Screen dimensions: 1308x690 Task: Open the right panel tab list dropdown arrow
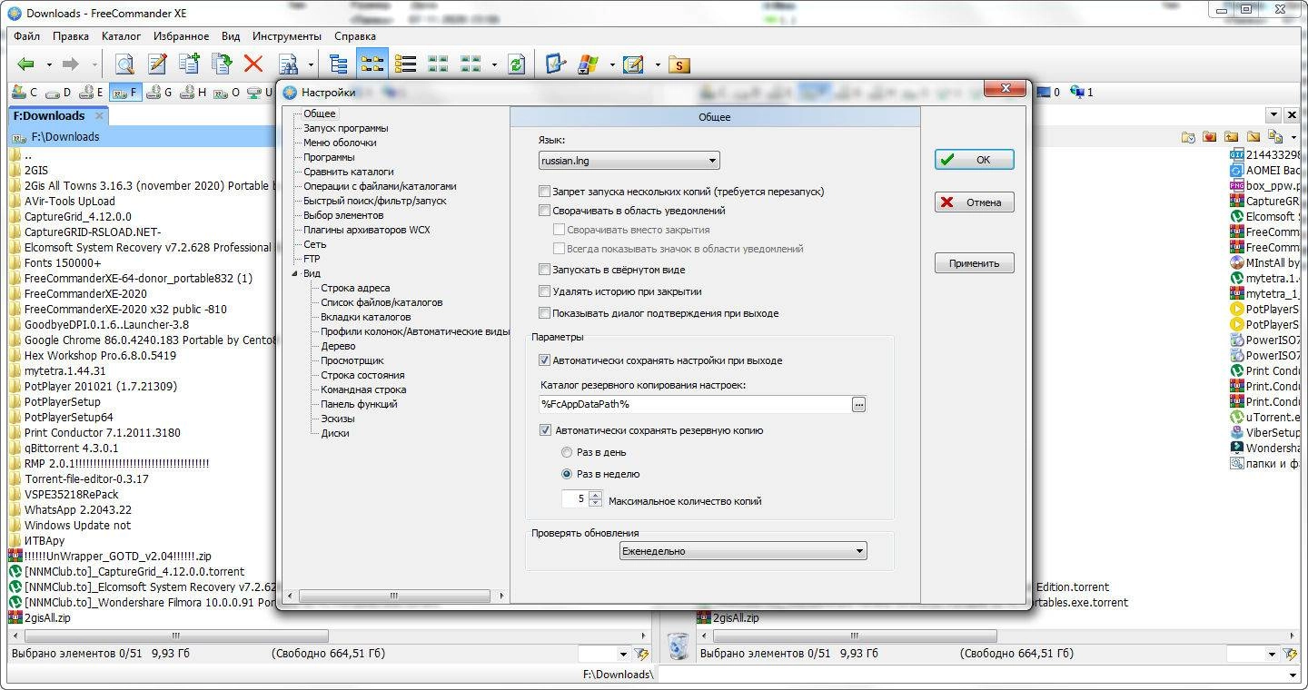pyautogui.click(x=1274, y=115)
